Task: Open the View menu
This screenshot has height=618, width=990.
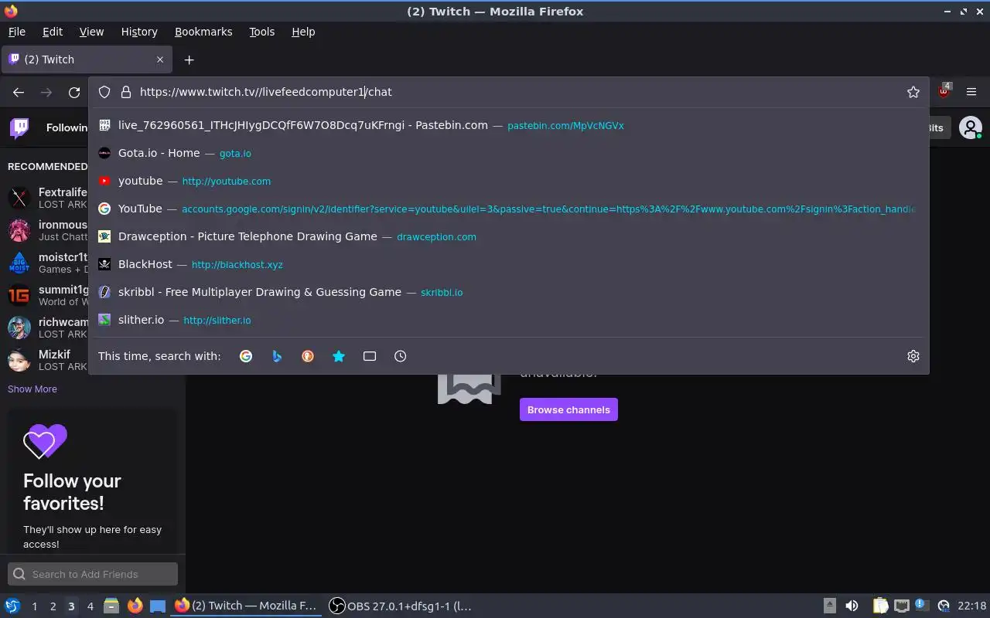Action: pyautogui.click(x=91, y=32)
